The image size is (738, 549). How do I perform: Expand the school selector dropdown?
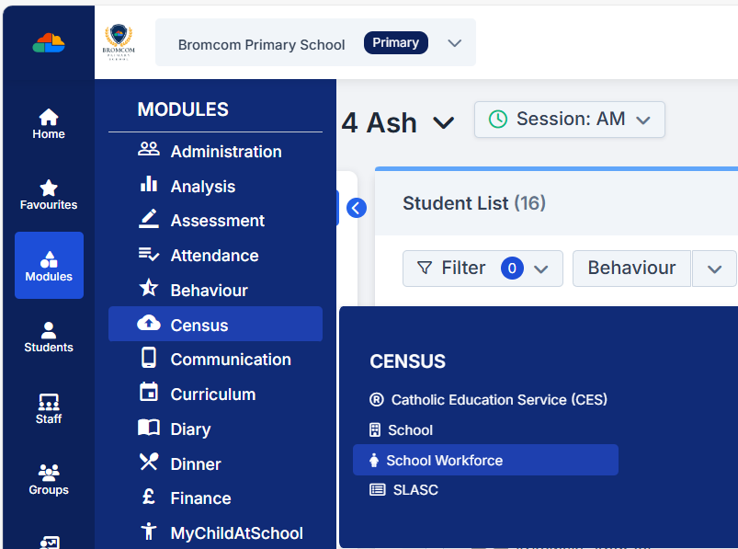pos(454,43)
